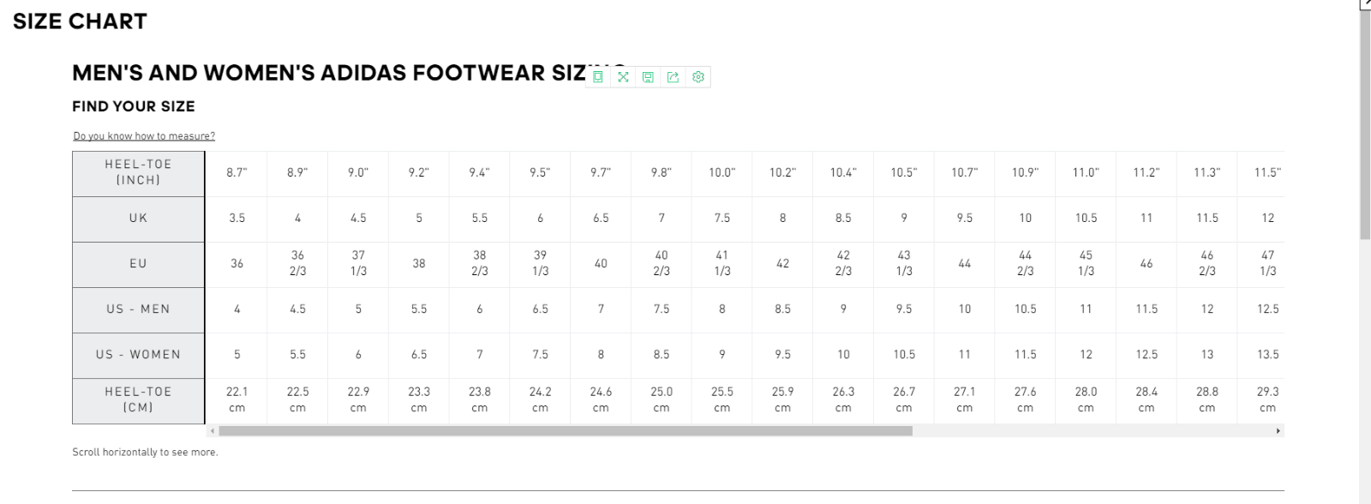
Task: Select the US - WOMEN row header
Action: coord(138,355)
